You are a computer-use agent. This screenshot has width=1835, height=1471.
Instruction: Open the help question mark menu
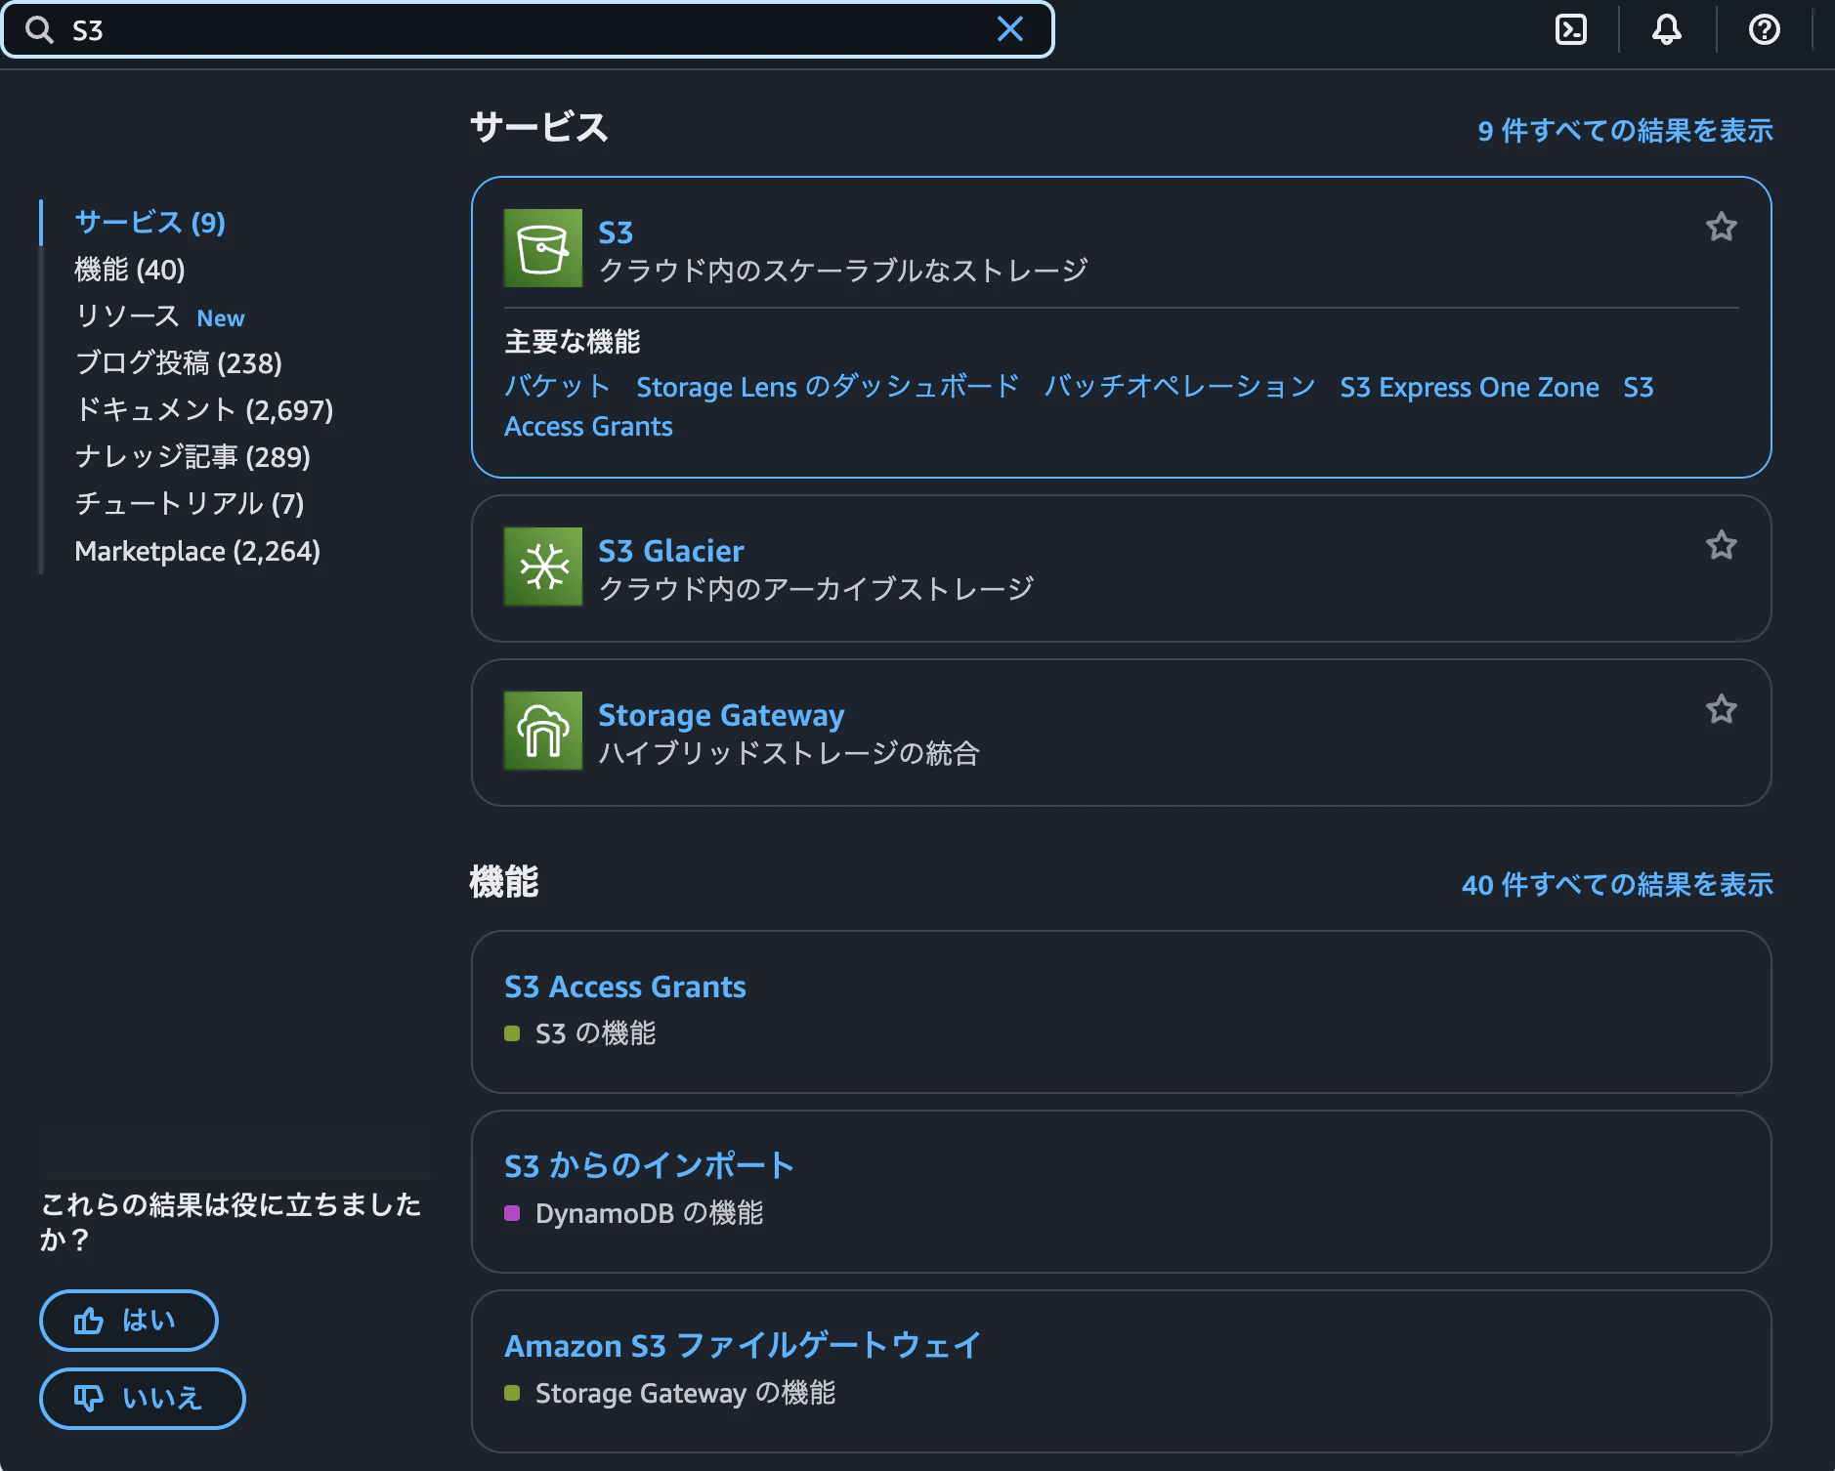point(1764,30)
